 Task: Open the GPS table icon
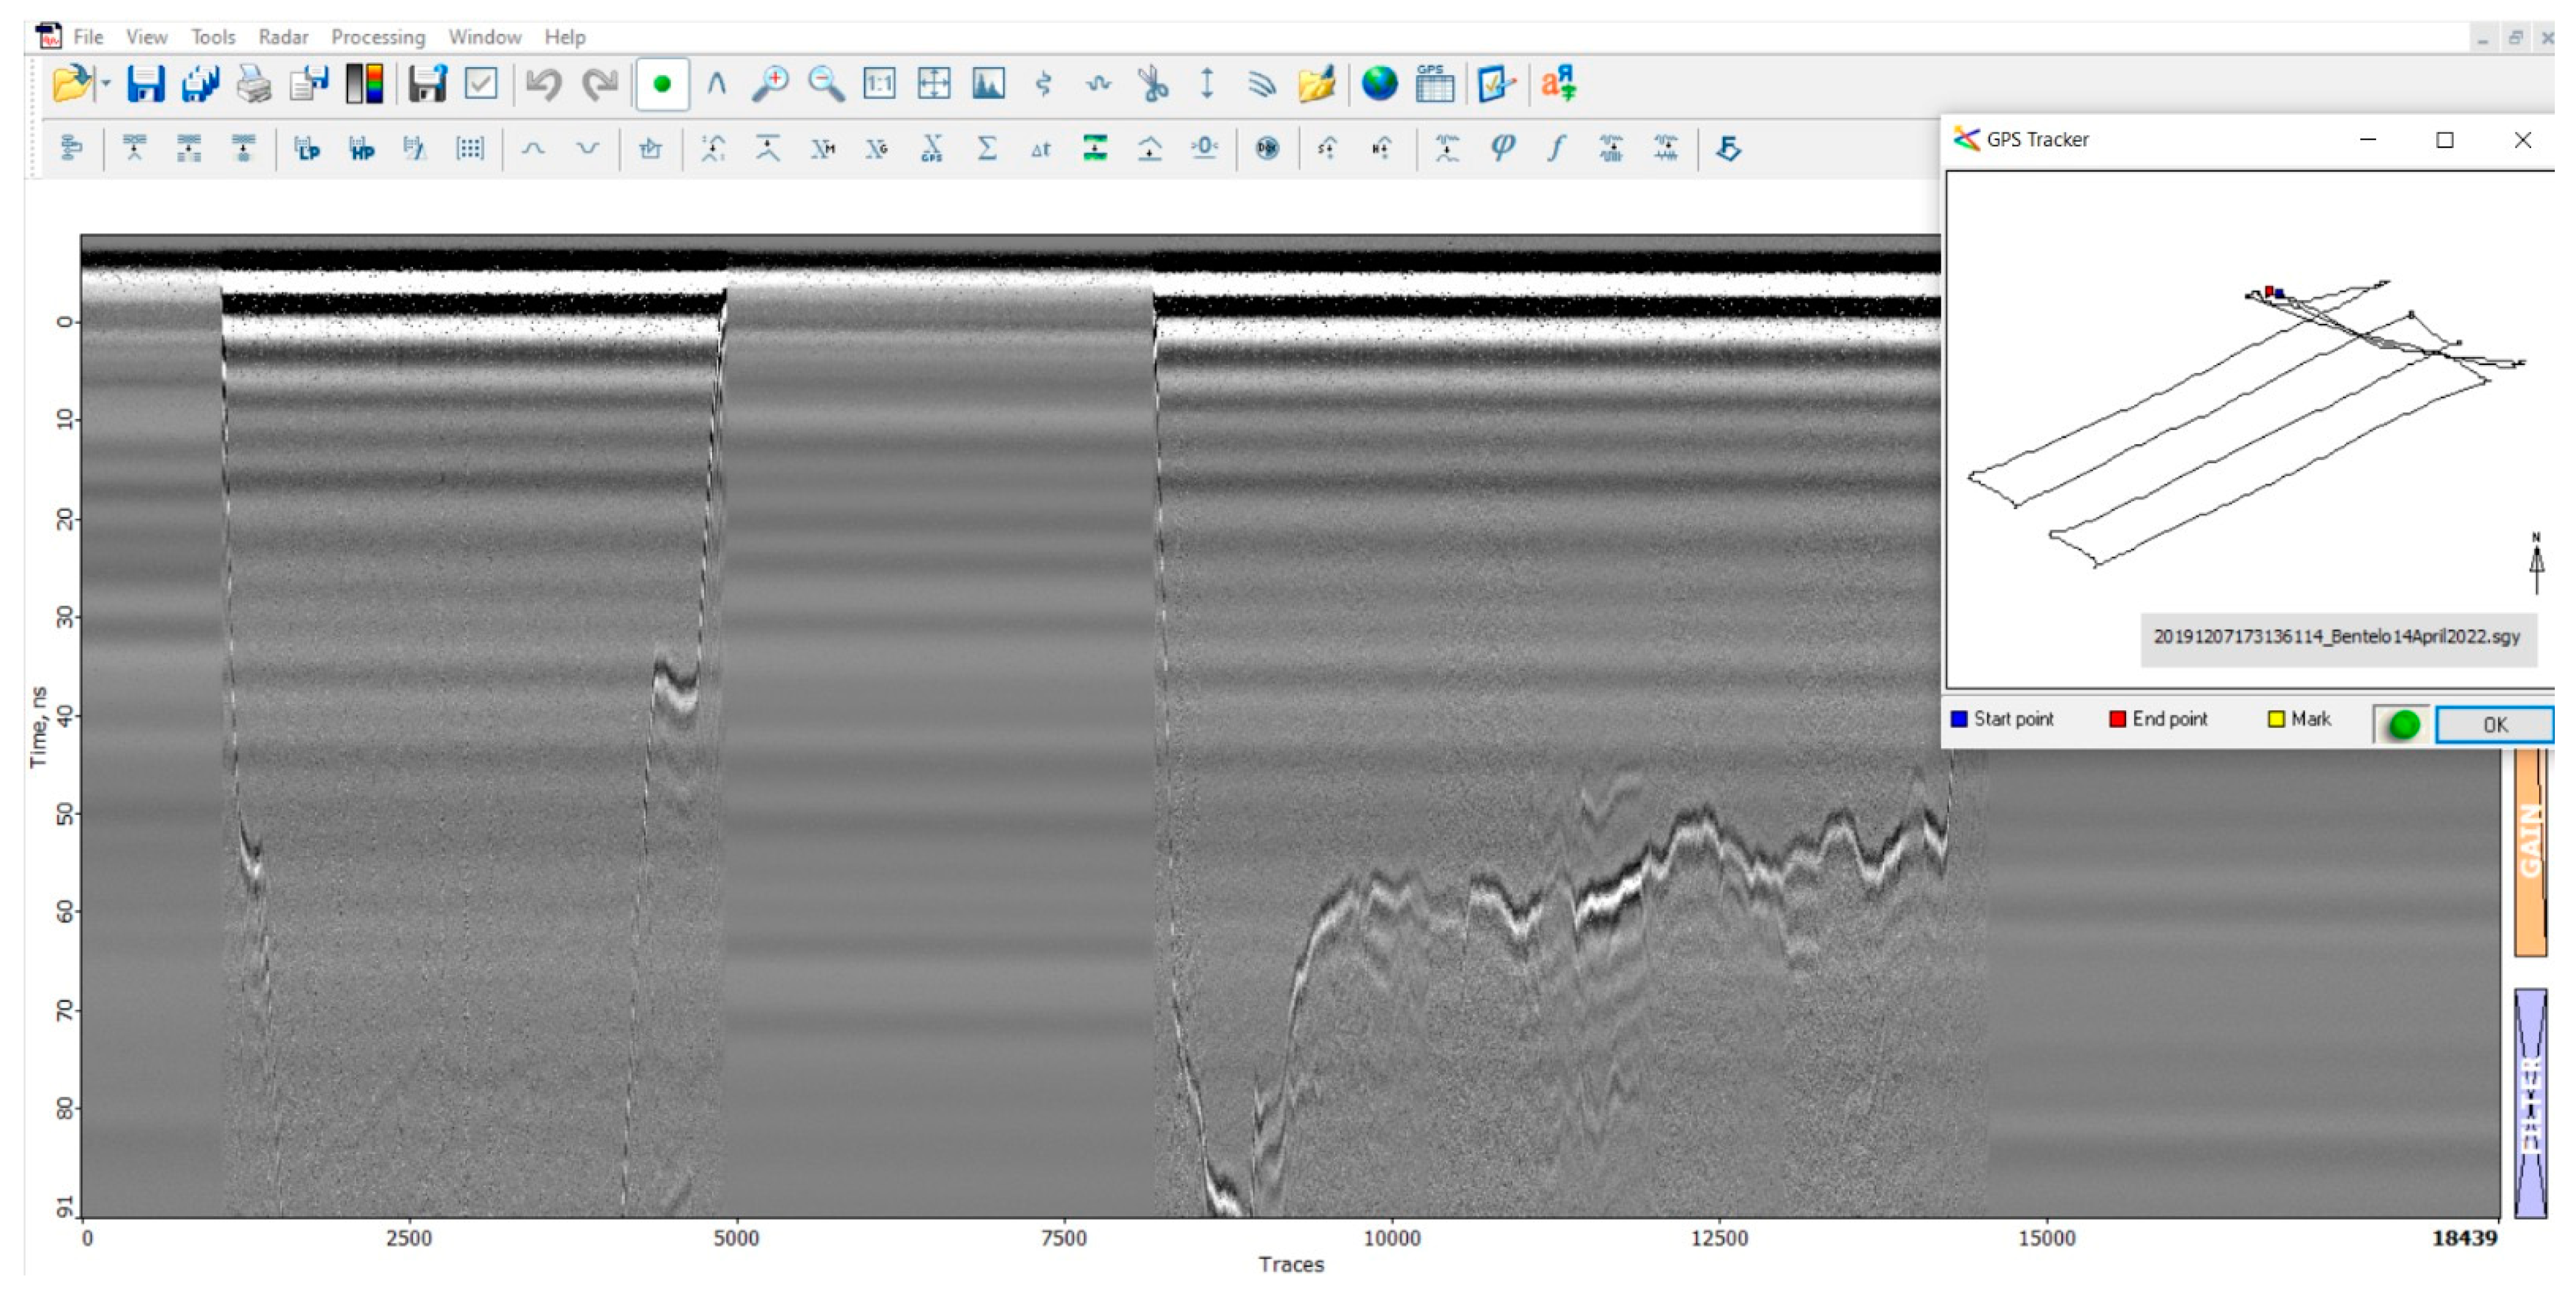(x=1434, y=84)
